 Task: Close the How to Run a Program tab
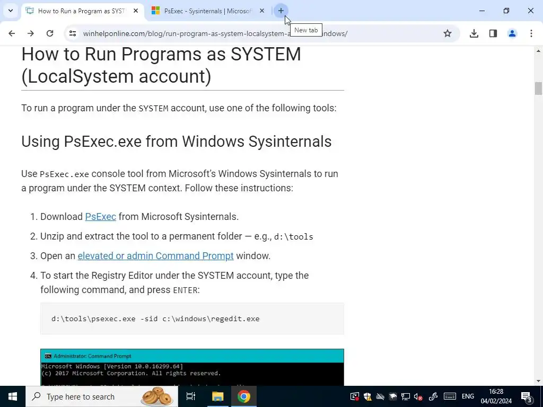pyautogui.click(x=136, y=11)
